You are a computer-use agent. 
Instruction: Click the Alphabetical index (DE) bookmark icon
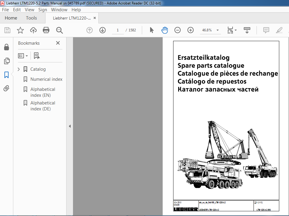click(x=25, y=103)
